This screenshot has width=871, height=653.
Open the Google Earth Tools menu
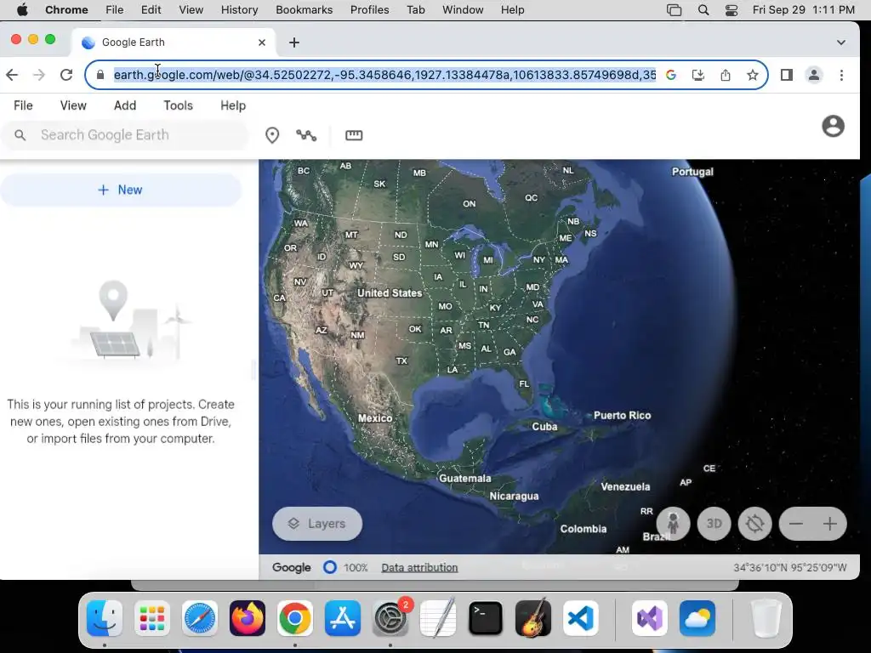[x=178, y=105]
